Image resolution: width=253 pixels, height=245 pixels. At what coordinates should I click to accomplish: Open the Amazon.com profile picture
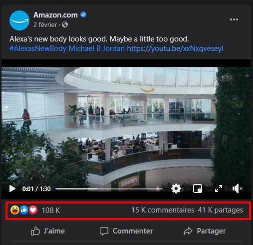(x=19, y=20)
